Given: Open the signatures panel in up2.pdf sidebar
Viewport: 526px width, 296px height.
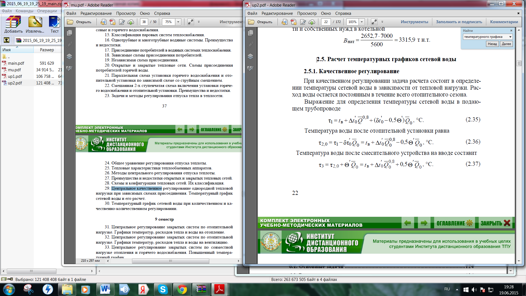Looking at the screenshot, I should pos(250,68).
